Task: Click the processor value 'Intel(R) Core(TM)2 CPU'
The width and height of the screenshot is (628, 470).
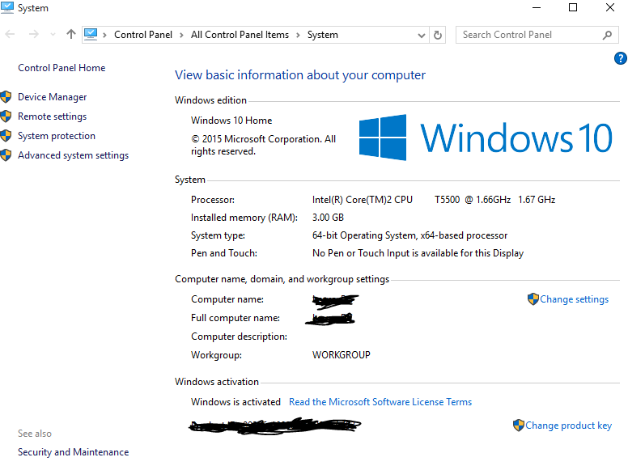Action: pos(362,199)
